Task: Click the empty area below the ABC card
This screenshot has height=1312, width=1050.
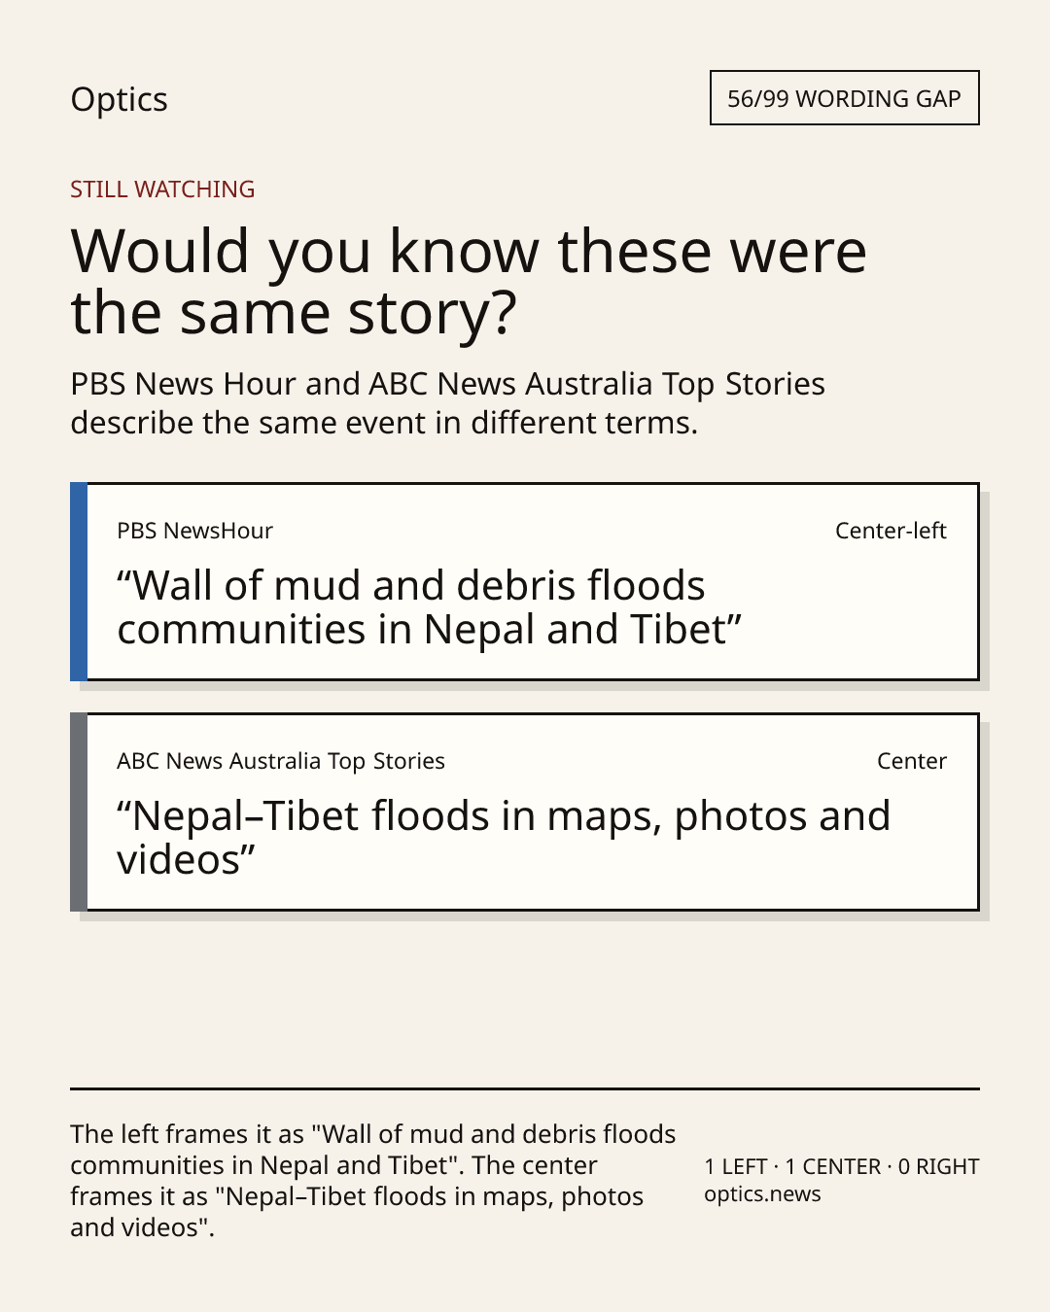Action: [525, 1001]
